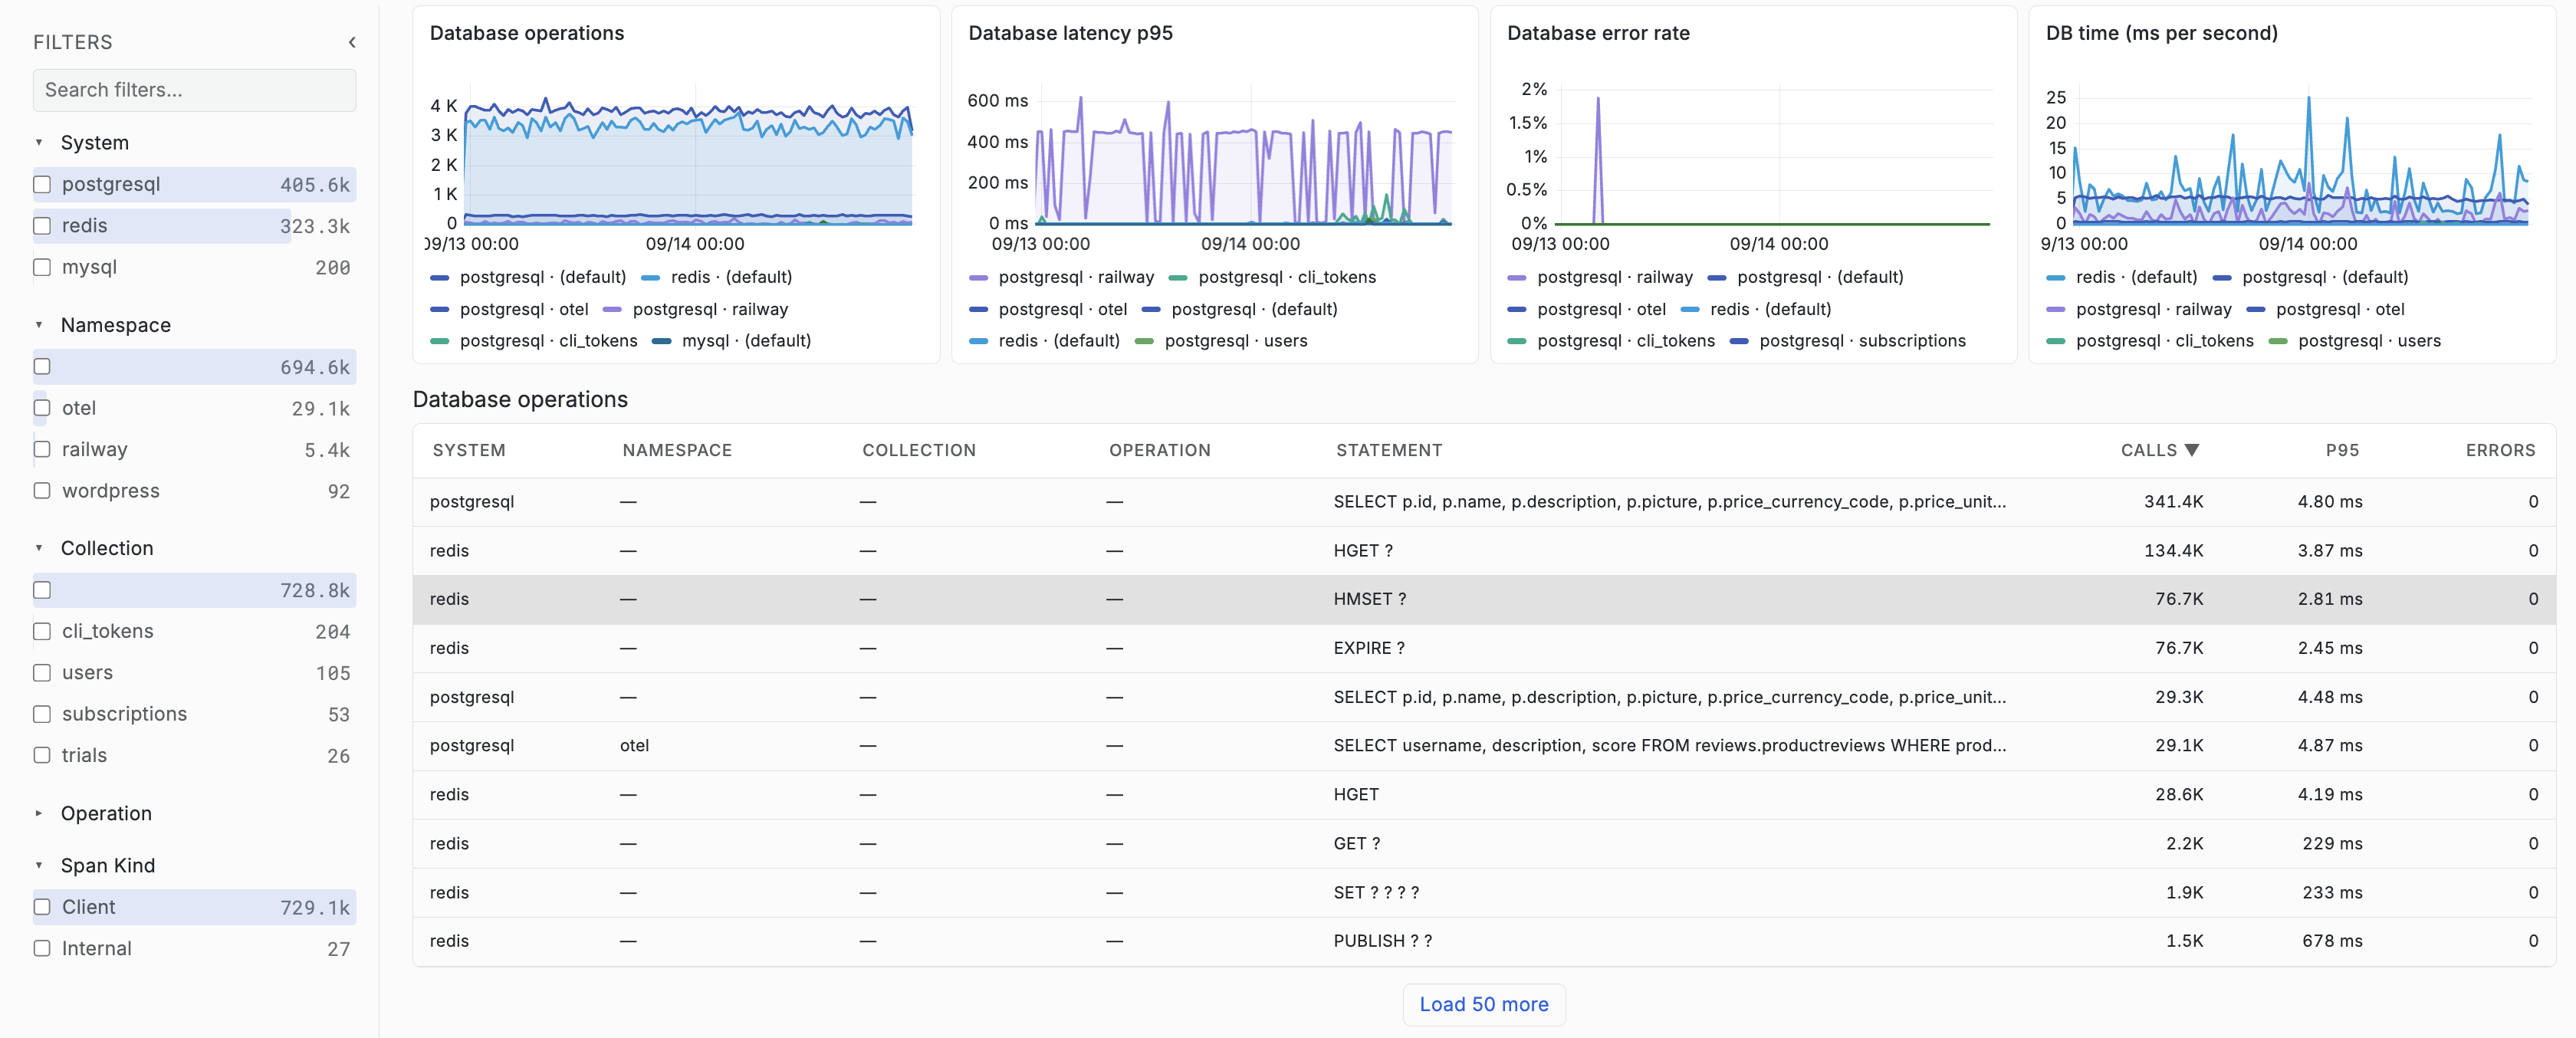Open the EXPIRE ? redis row
Screen dimensions: 2576x1038
click(x=1484, y=648)
